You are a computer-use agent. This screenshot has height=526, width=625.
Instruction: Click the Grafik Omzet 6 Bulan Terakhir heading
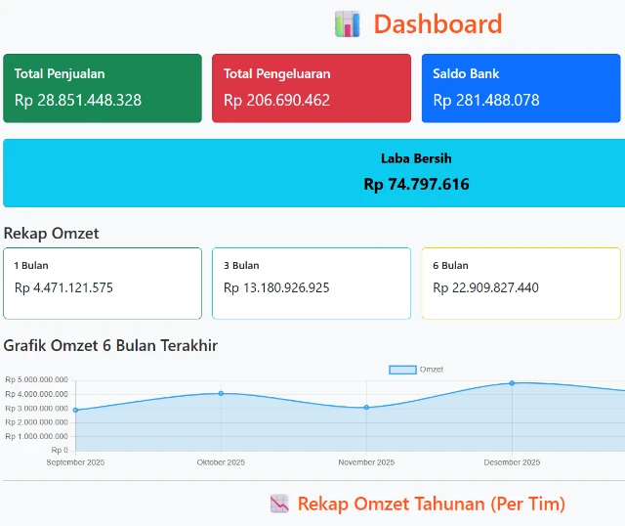[x=110, y=345]
